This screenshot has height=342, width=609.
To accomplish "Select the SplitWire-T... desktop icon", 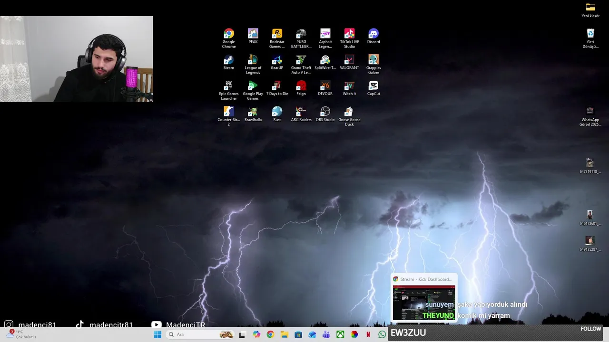I will click(325, 63).
